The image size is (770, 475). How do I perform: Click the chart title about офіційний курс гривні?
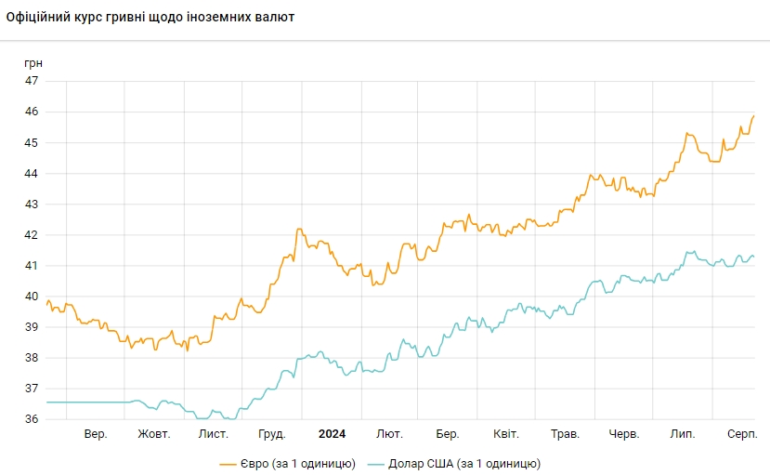pyautogui.click(x=150, y=17)
